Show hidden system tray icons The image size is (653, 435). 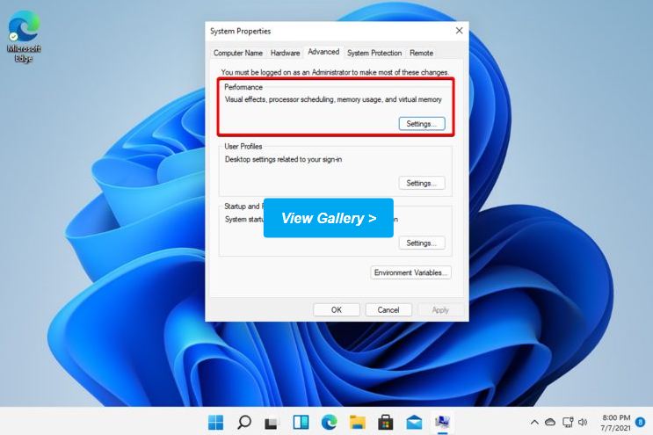tap(534, 422)
